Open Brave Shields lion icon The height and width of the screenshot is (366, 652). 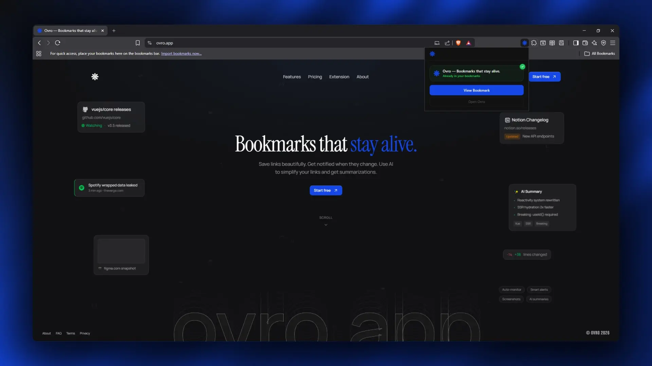(x=458, y=43)
